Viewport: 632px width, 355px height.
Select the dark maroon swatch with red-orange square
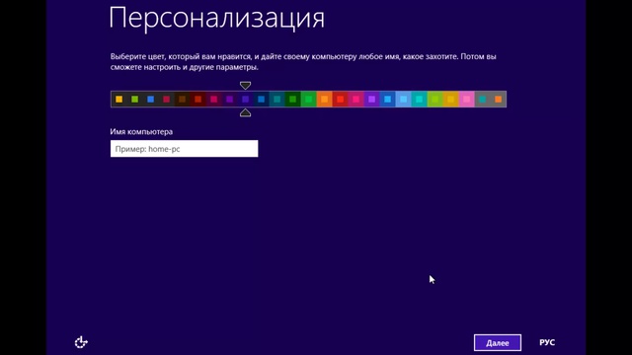click(197, 99)
